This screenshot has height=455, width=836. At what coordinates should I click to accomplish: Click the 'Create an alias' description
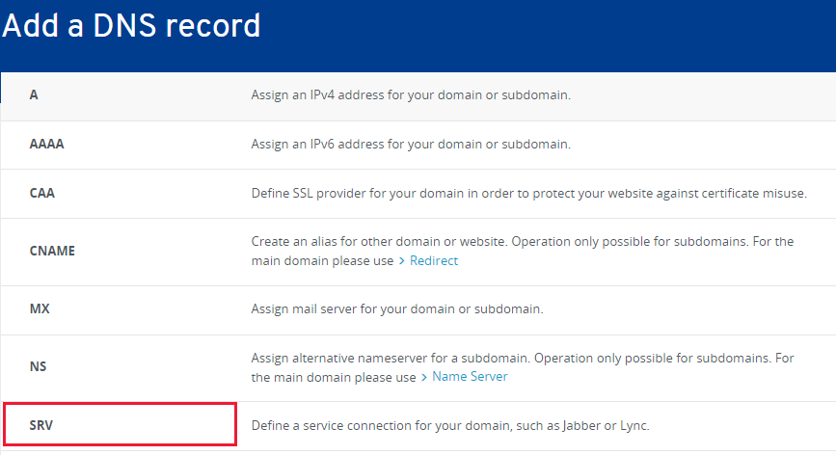click(x=523, y=251)
